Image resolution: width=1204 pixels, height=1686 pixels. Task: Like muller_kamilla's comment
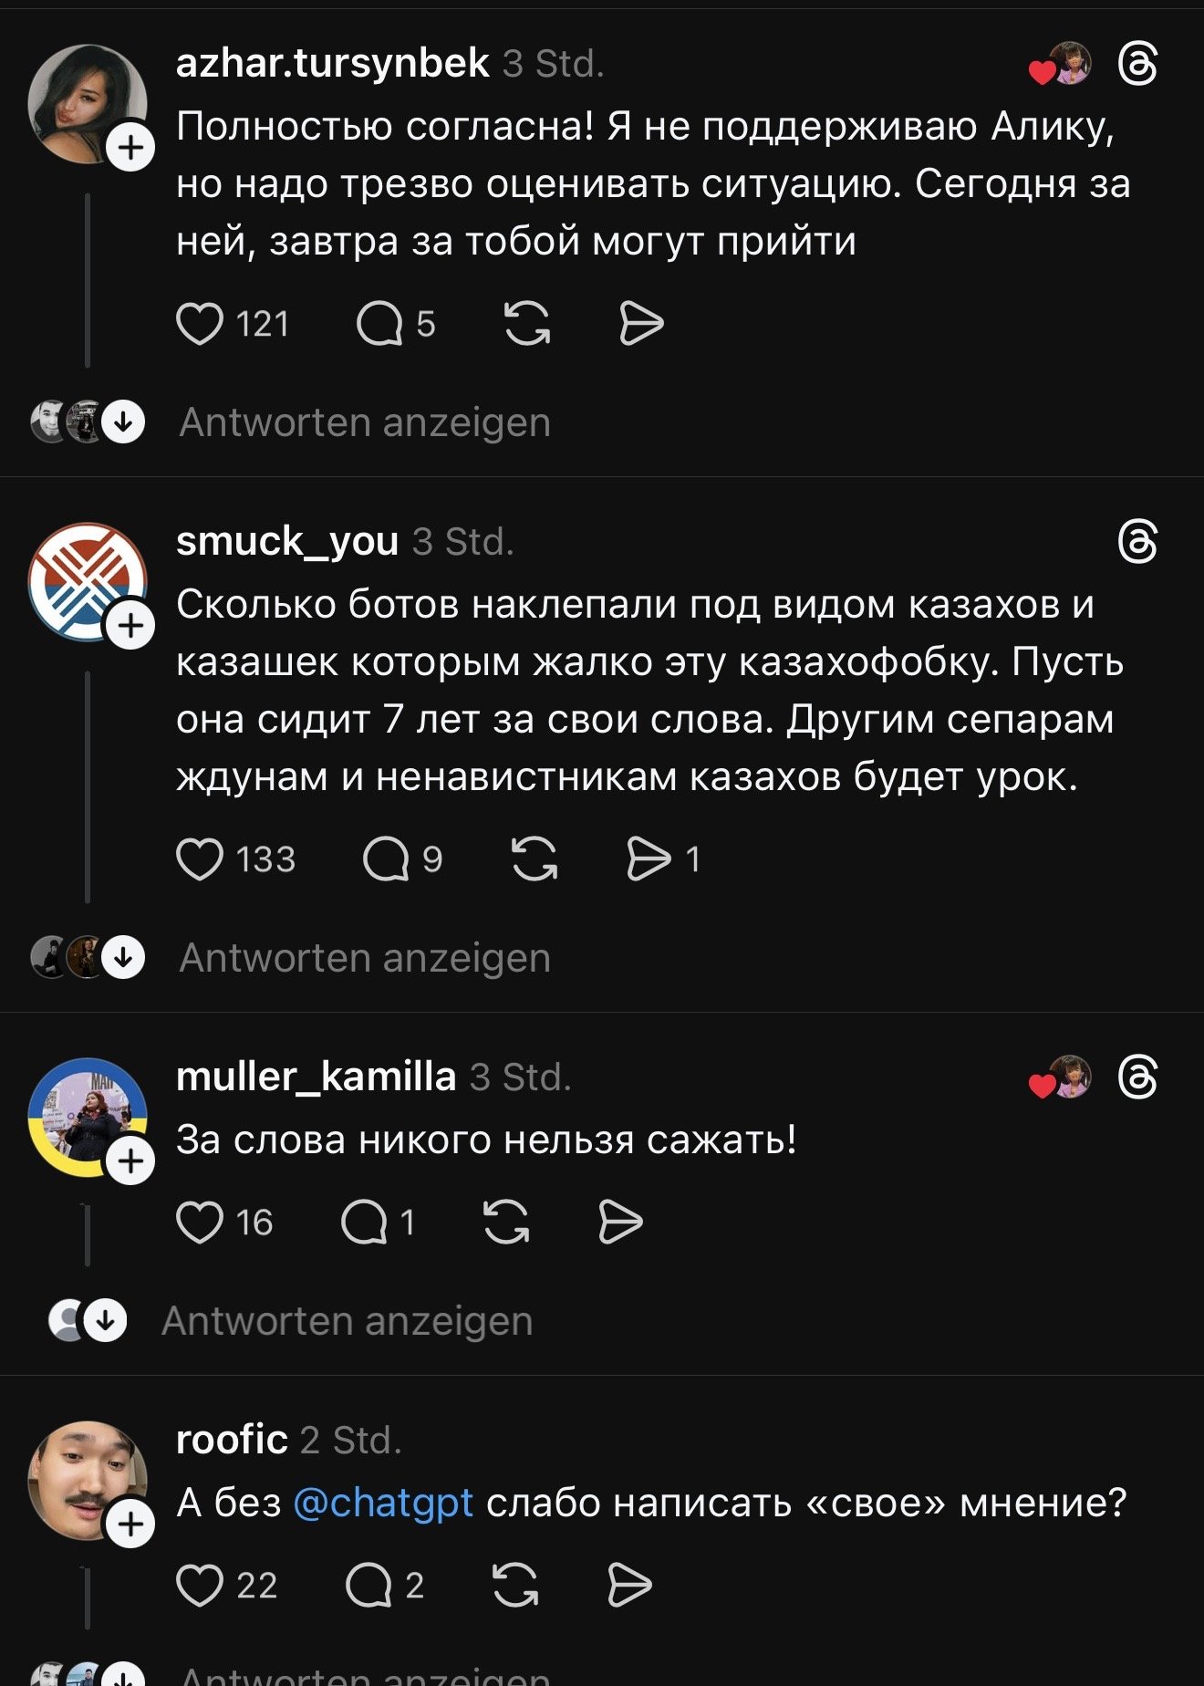click(200, 1223)
